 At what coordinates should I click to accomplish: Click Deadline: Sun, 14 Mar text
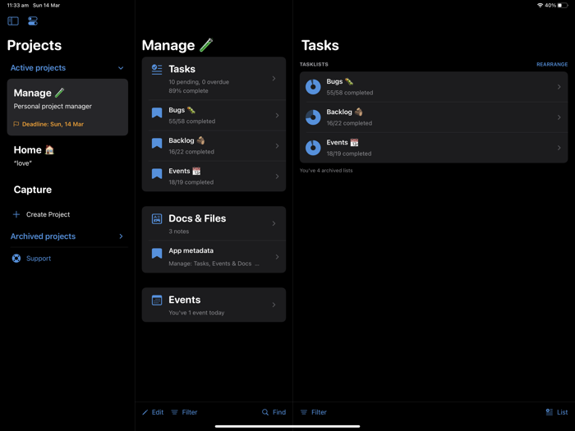click(53, 124)
